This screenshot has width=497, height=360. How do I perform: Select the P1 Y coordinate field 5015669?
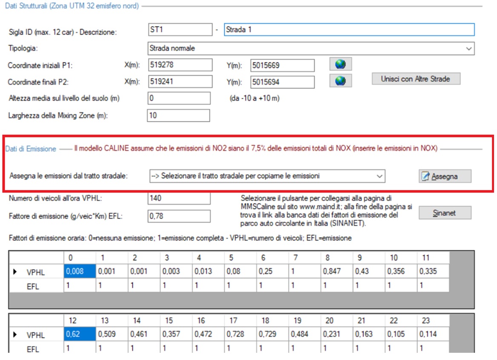pos(282,65)
